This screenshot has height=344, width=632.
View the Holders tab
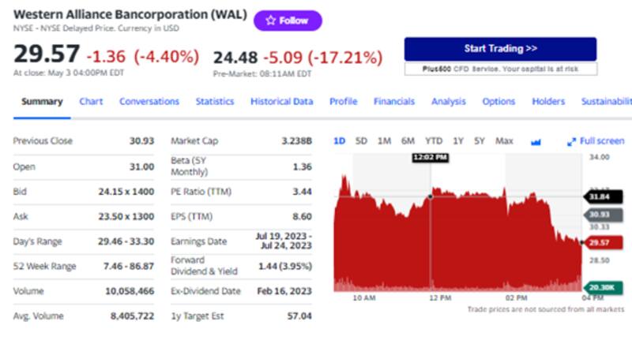click(x=548, y=101)
